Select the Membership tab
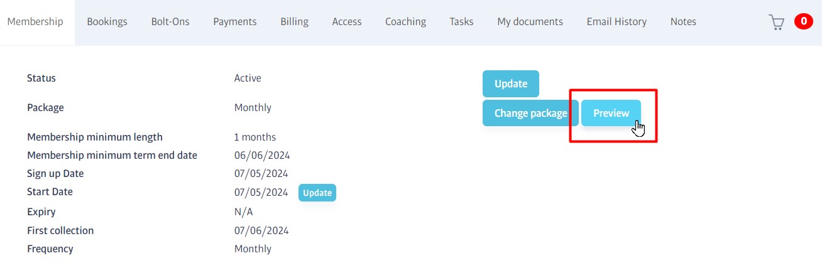 click(35, 22)
